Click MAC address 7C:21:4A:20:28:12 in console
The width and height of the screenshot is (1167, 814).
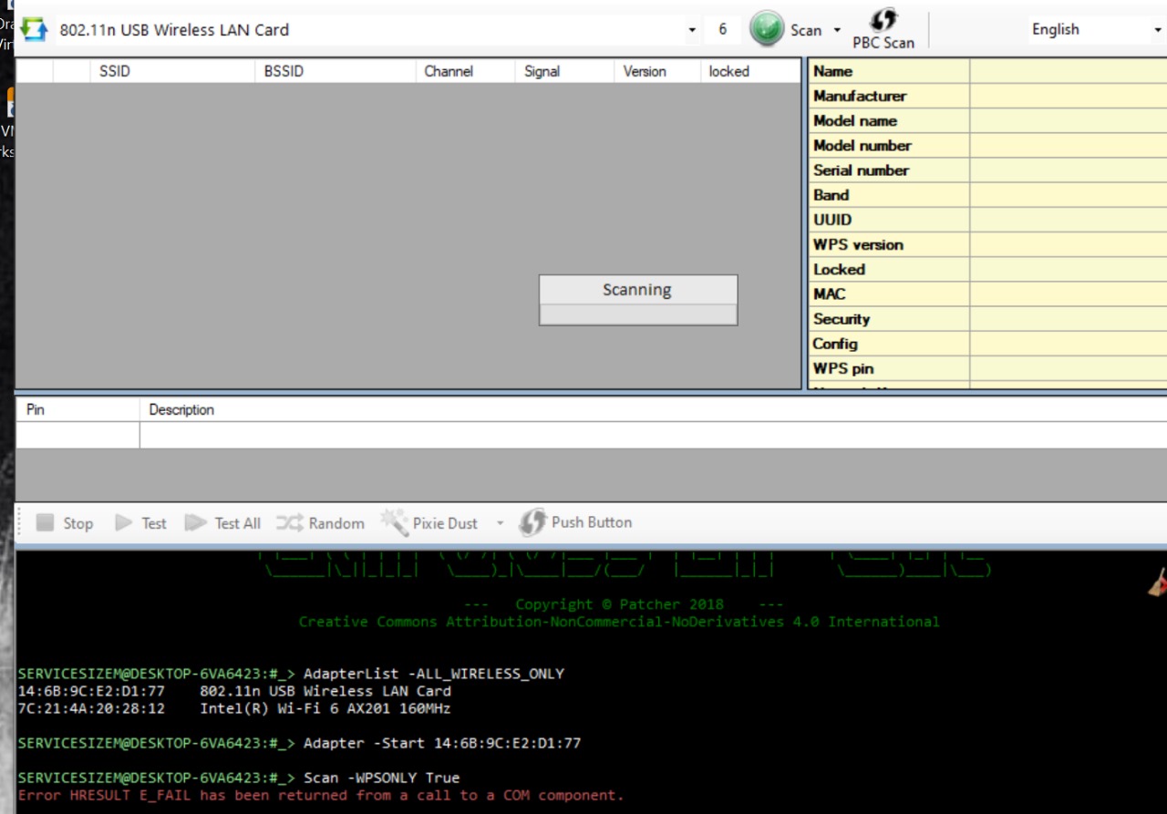91,708
